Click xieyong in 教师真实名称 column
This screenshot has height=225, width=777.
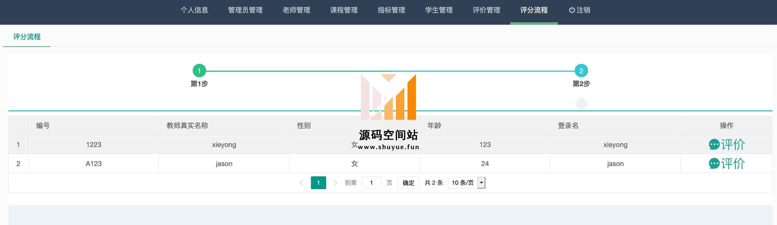(224, 145)
